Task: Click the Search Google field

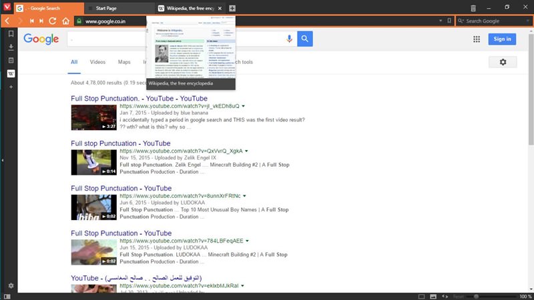Action: tap(495, 21)
